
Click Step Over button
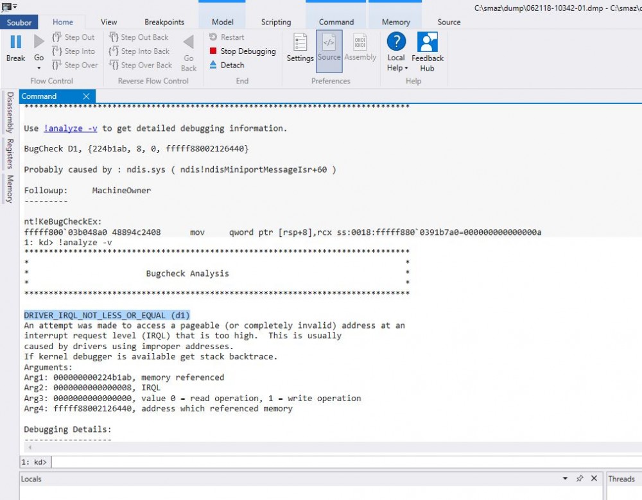74,65
